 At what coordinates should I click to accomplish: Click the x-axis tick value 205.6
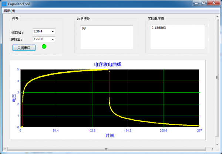pyautogui.click(x=164, y=130)
